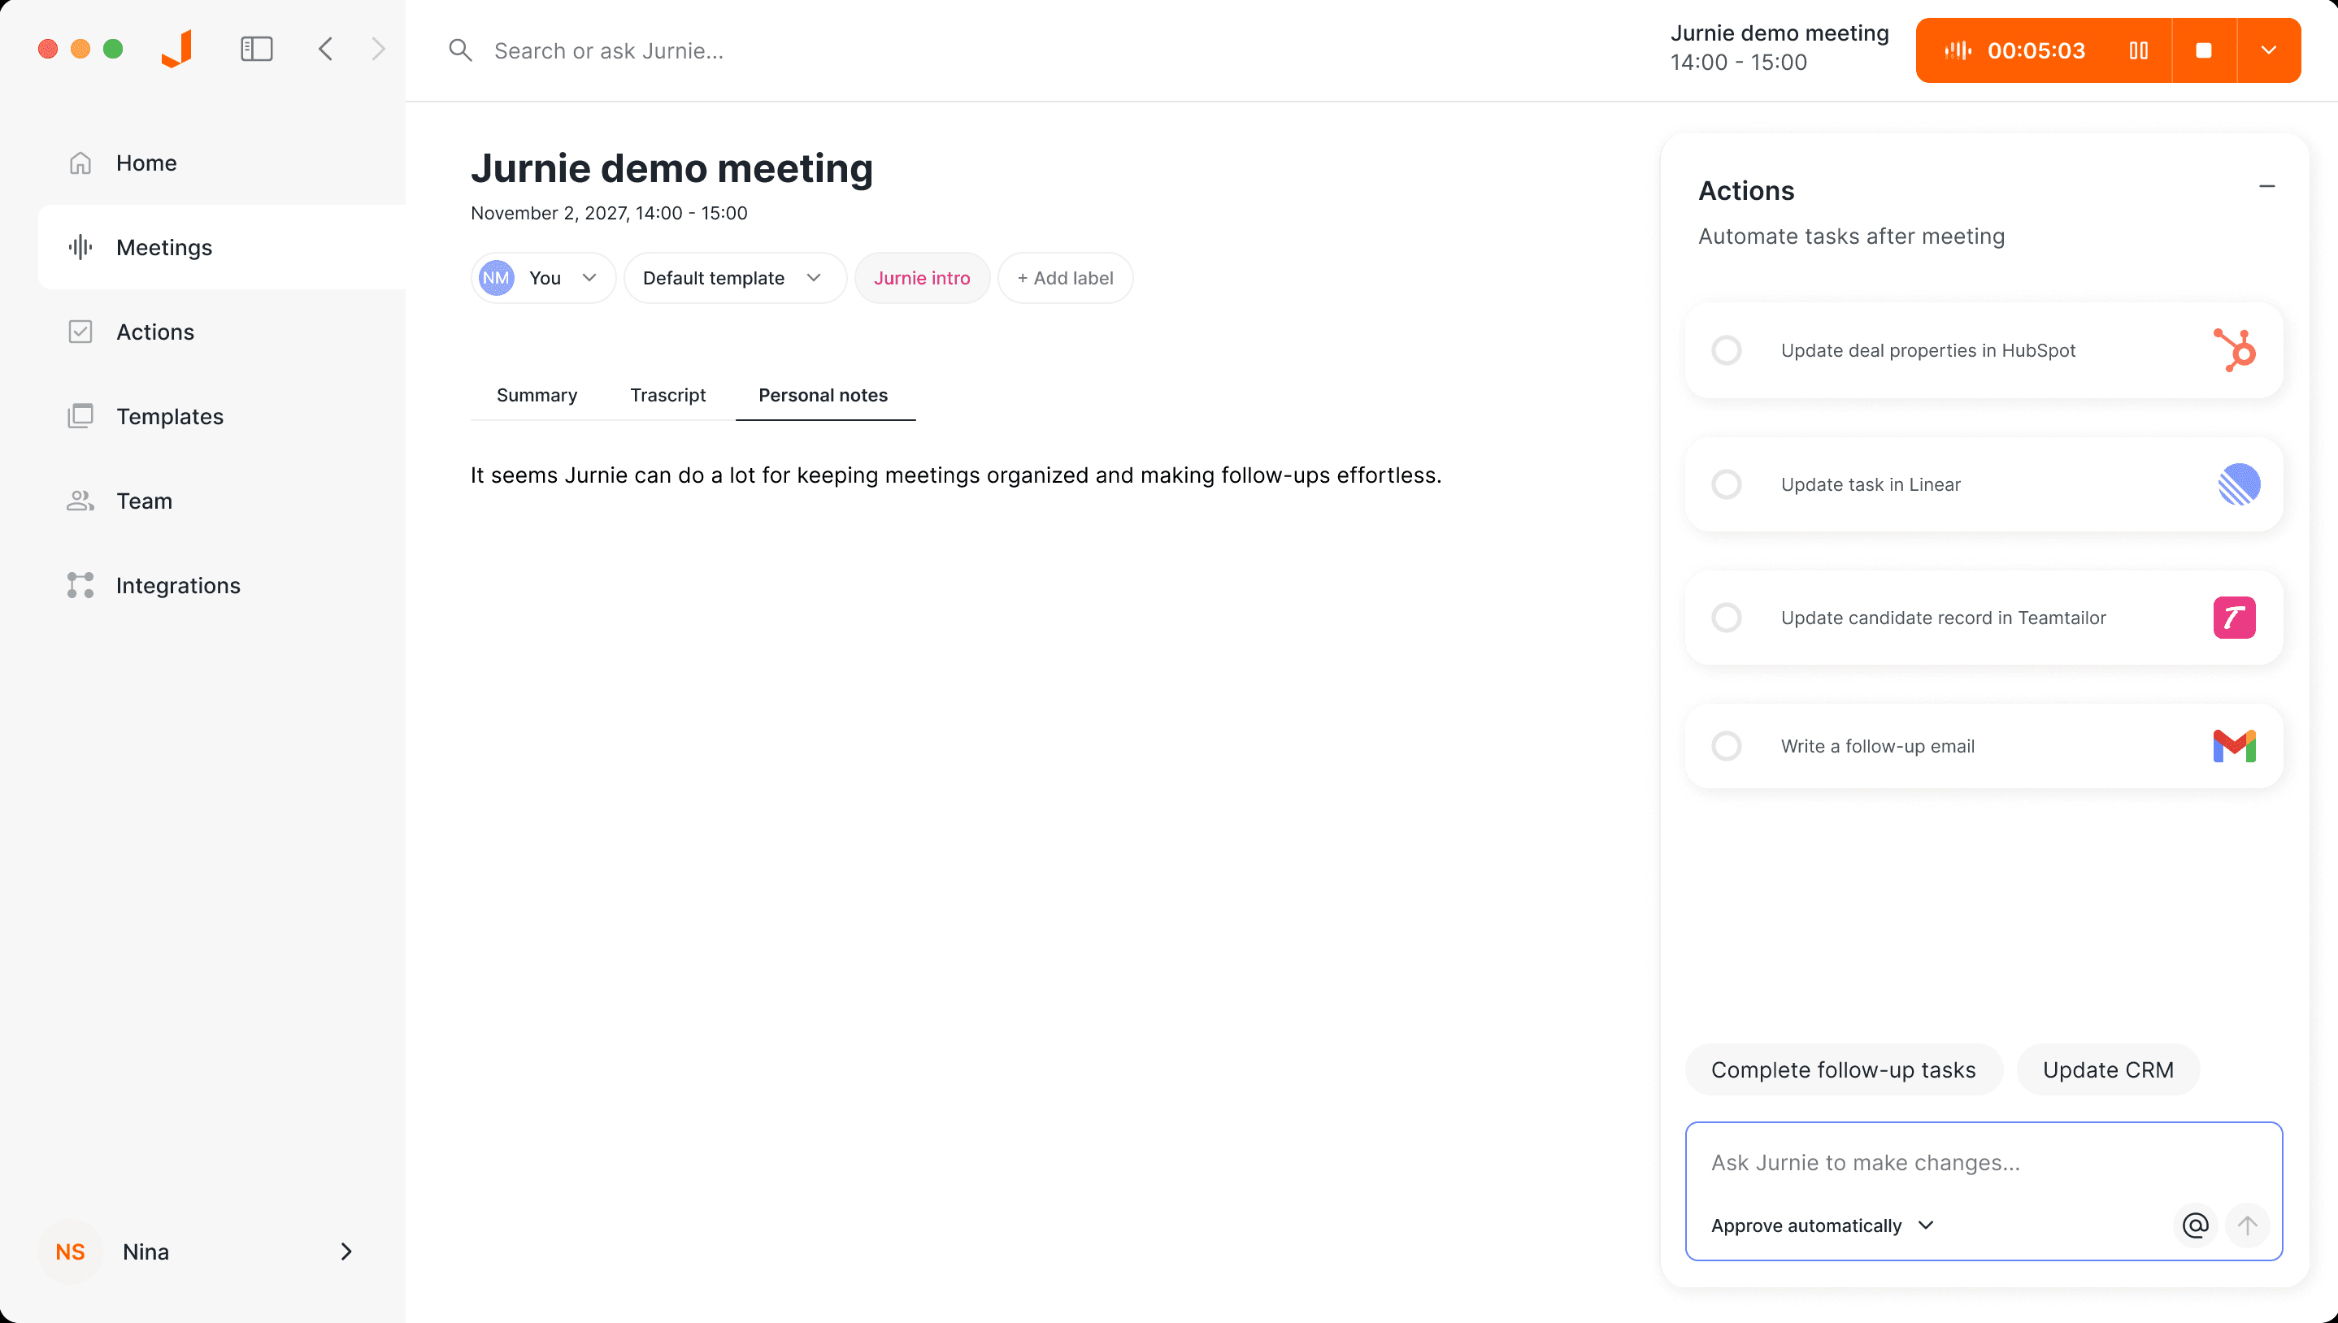Image resolution: width=2338 pixels, height=1323 pixels.
Task: Click the @ mention icon
Action: click(x=2196, y=1225)
